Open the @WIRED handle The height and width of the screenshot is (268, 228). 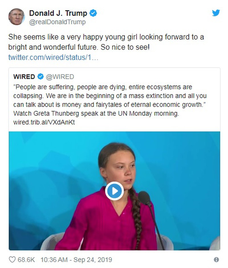tap(60, 77)
